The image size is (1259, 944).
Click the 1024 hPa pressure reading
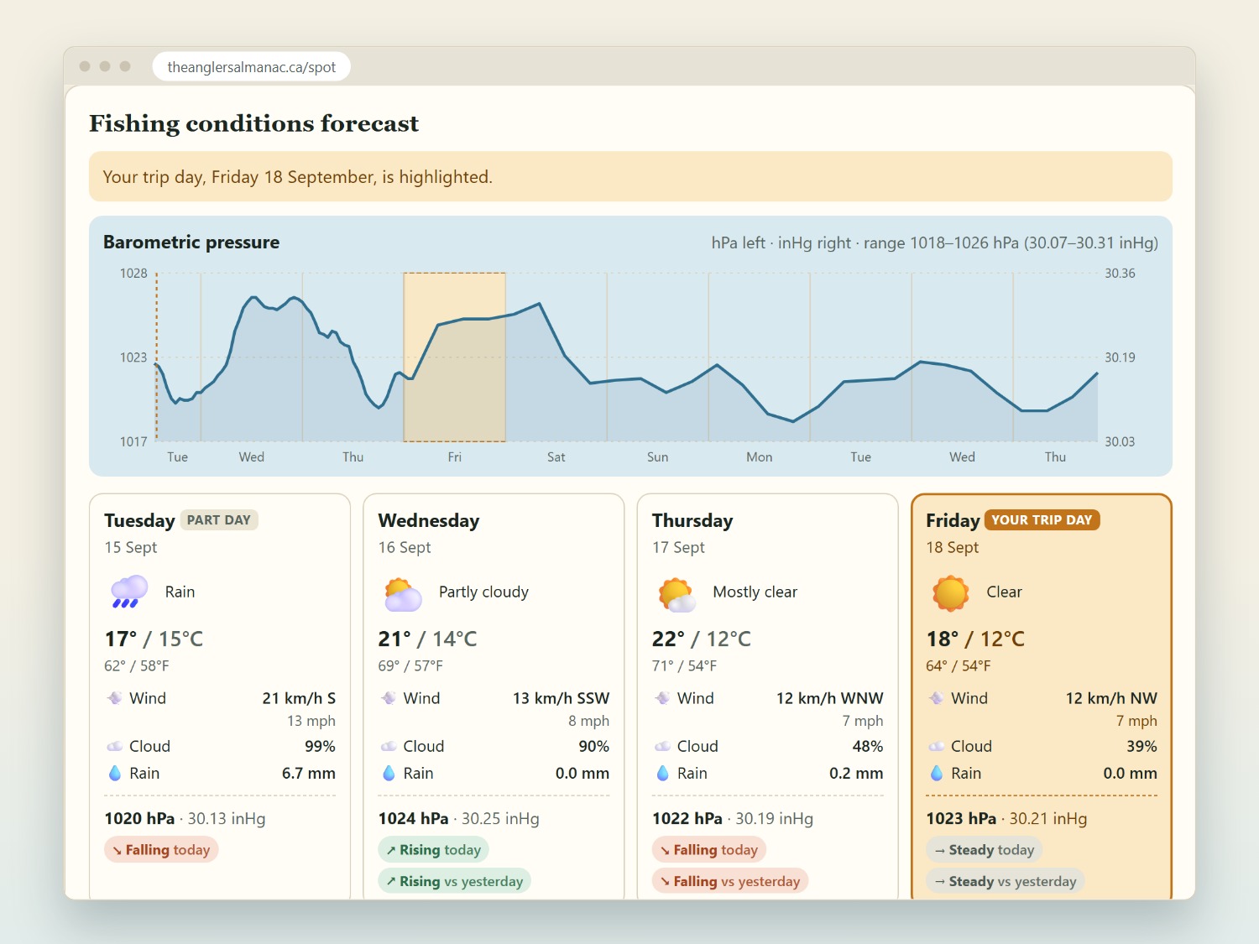pyautogui.click(x=413, y=818)
